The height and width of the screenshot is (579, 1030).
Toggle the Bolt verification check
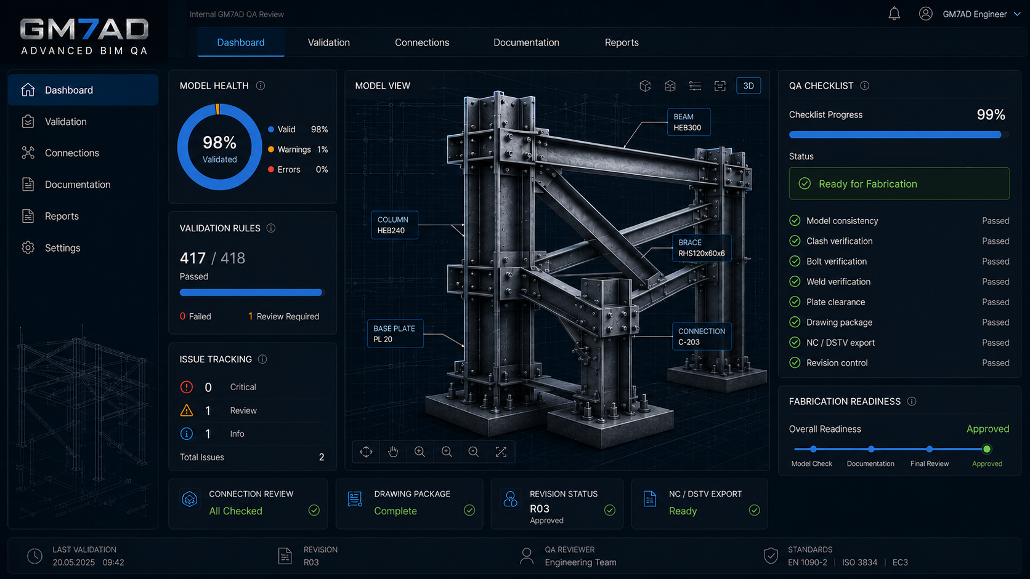tap(795, 261)
